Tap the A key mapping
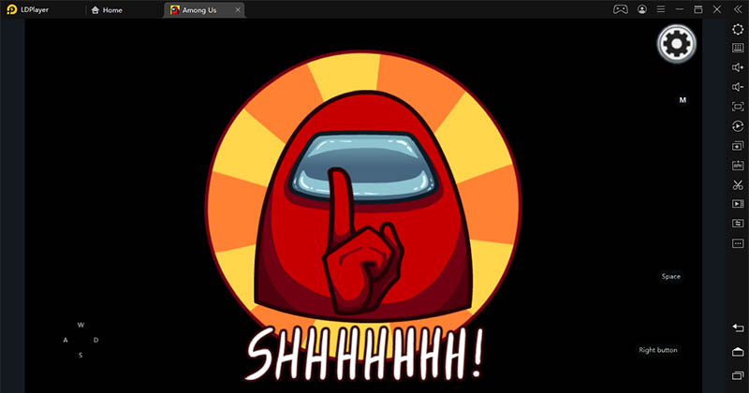 [x=66, y=340]
